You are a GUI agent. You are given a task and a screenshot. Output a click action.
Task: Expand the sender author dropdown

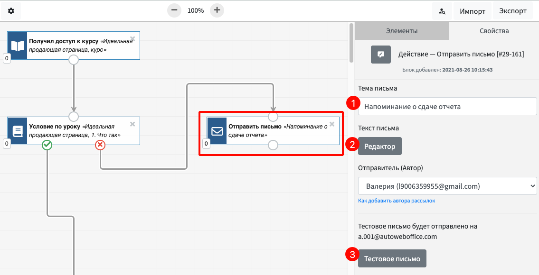click(x=447, y=186)
